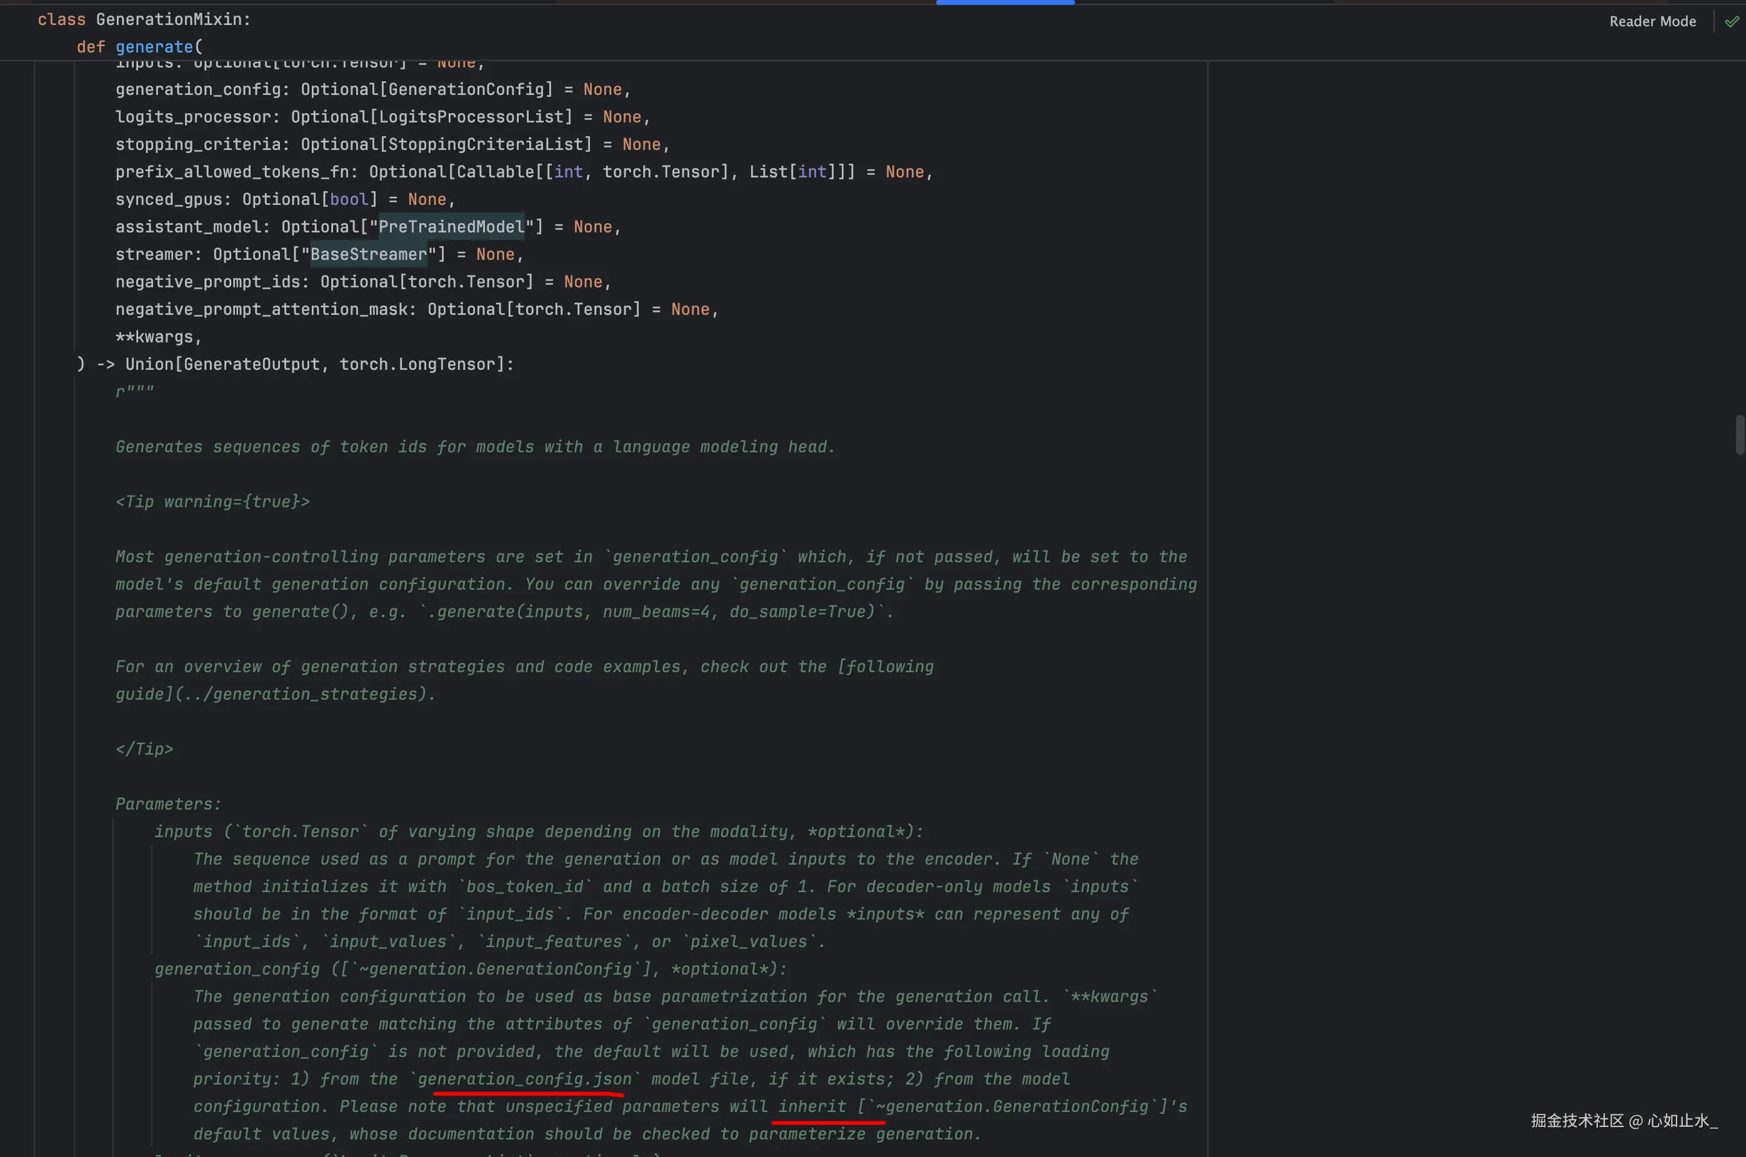
Task: Click the prefix_allowed_tokens_fn parameter name
Action: pos(232,172)
